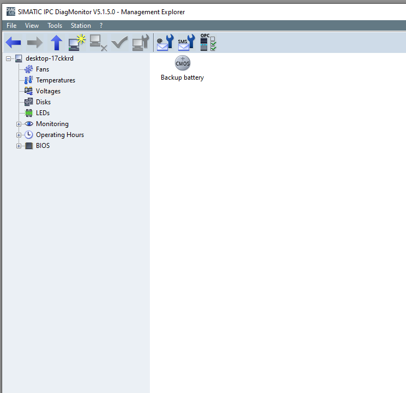This screenshot has height=393, width=406.
Task: Open the ? help menu
Action: pyautogui.click(x=101, y=26)
